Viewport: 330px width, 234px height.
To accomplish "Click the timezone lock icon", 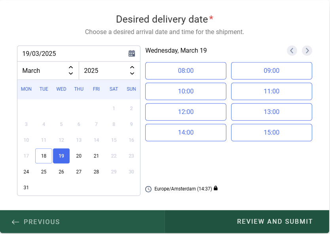I will click(x=216, y=188).
